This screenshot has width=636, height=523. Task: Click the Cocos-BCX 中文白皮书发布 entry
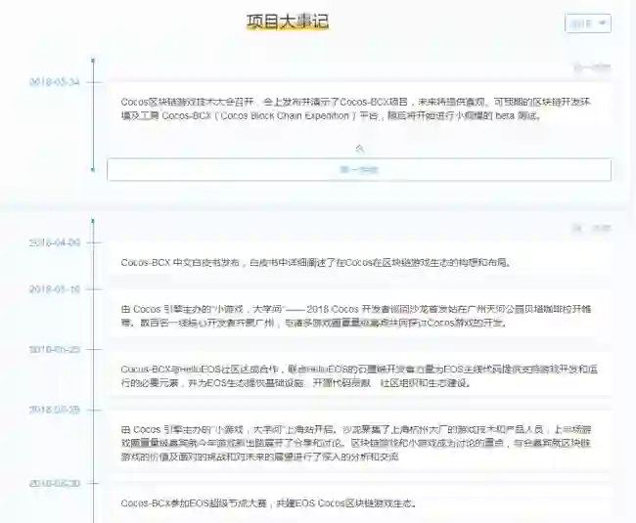point(316,262)
